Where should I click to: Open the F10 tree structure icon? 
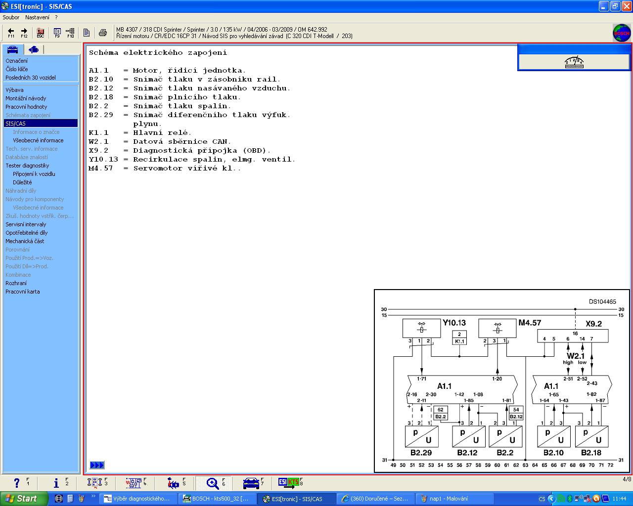click(70, 33)
